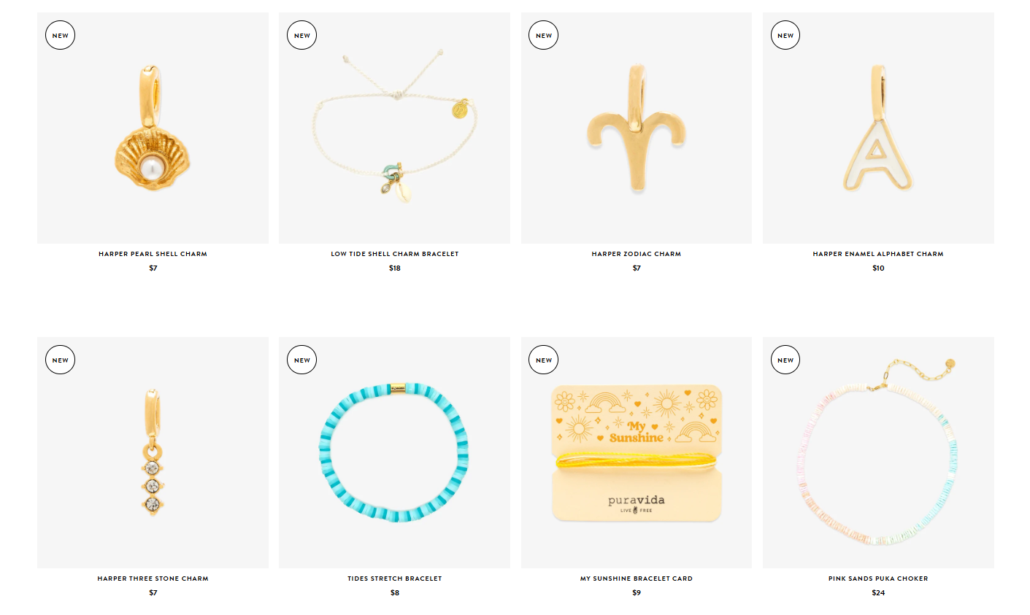Go to the Harper Zodiac Charm title link
Image resolution: width=1030 pixels, height=615 pixels.
(x=636, y=254)
